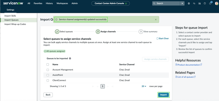The width and height of the screenshot is (219, 101).
Task: Click Chat, Email cell for AssistPoint
Action: (x=125, y=75)
